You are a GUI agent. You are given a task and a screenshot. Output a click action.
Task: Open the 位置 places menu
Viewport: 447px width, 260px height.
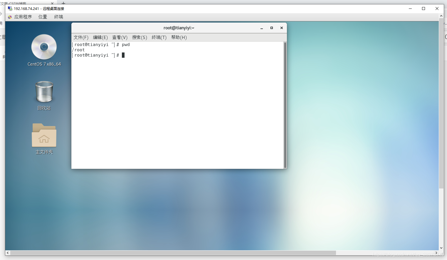tap(43, 17)
